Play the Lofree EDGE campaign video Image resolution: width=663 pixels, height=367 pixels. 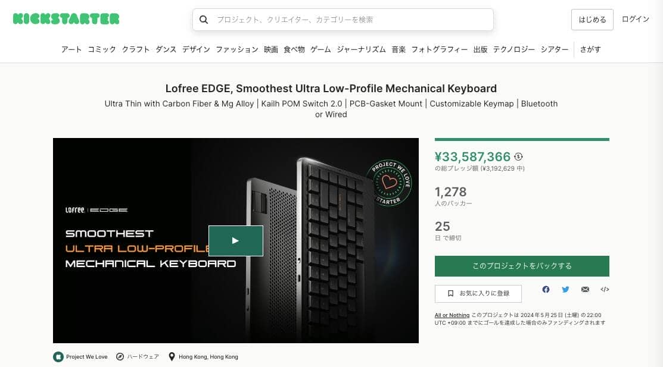[x=235, y=241]
